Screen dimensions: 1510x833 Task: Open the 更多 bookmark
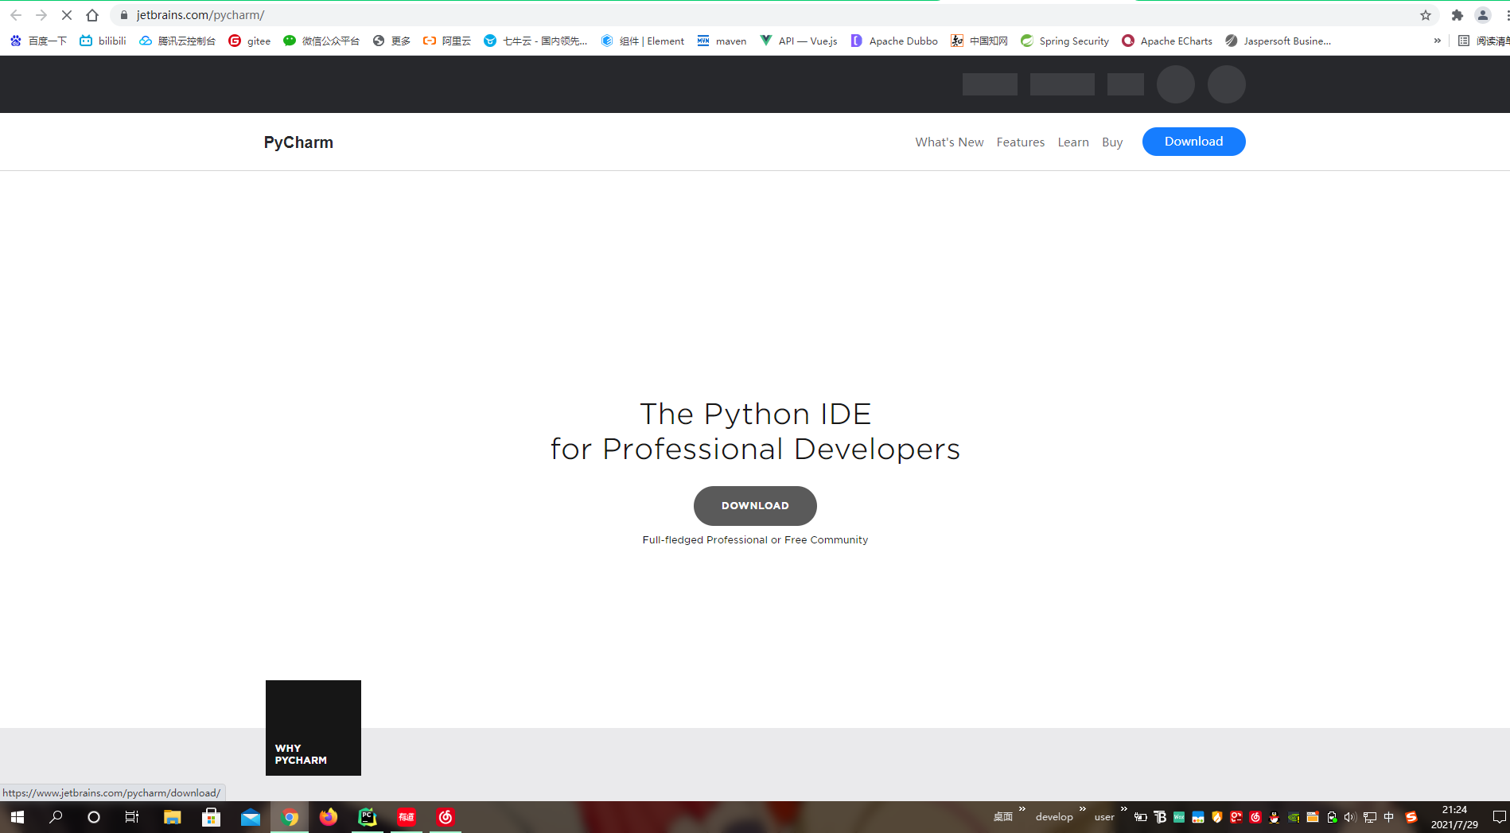[x=391, y=41]
